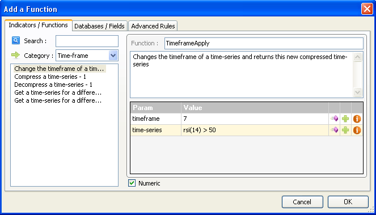Click green plus icon in timeframe row
The width and height of the screenshot is (376, 215).
click(x=345, y=119)
